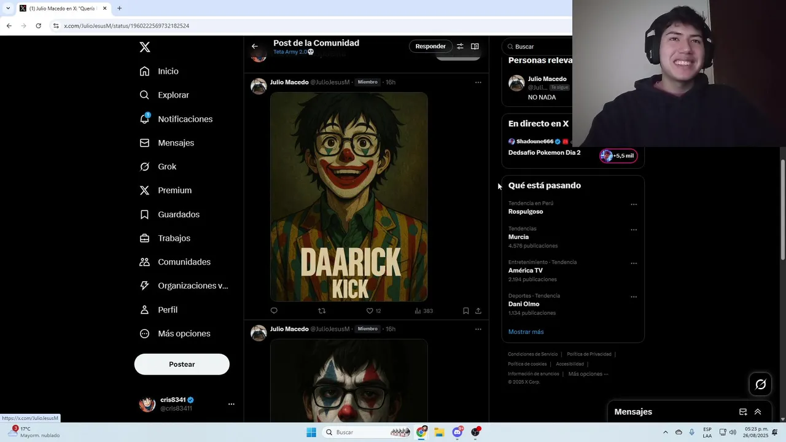Screen dimensions: 786x442
Task: Open Condiciones de Servicio link
Action: point(532,354)
